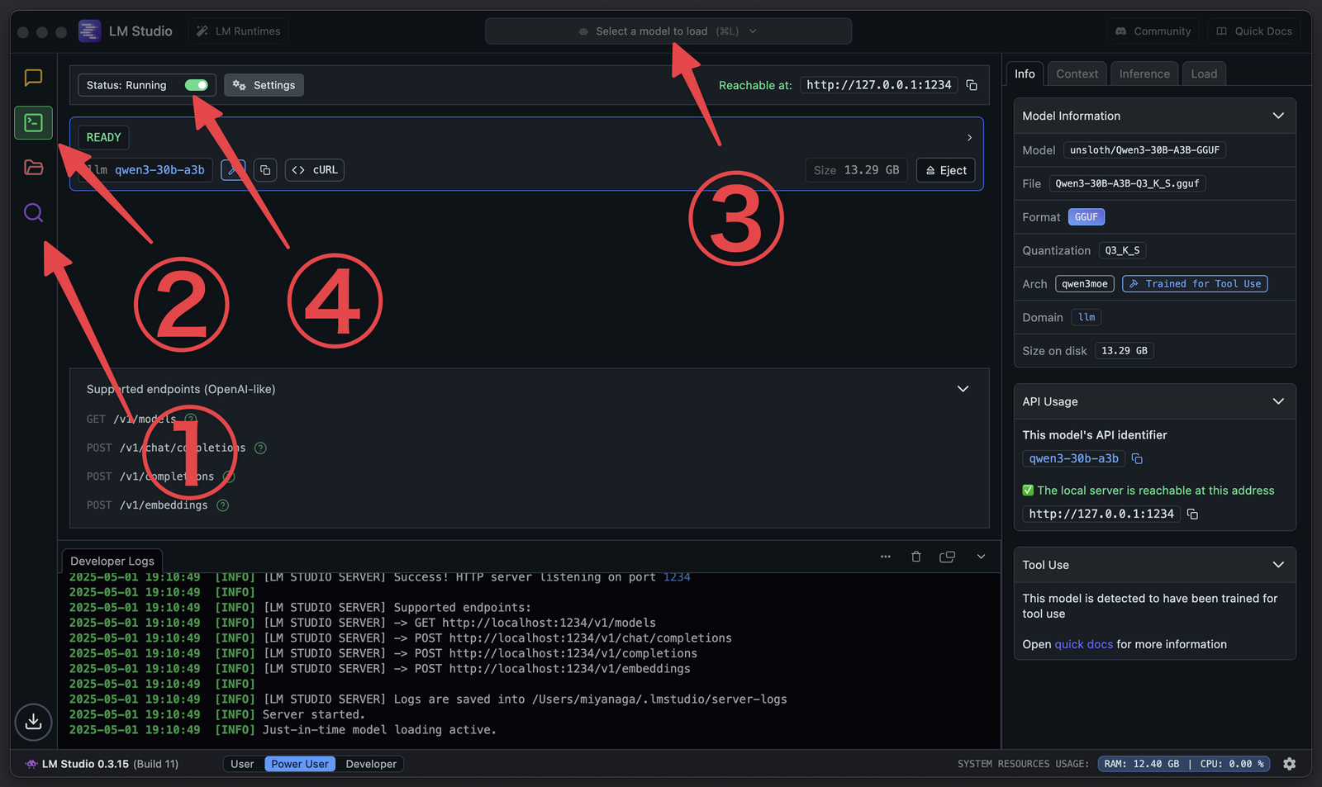Click the Q3_K_S quantization value
The height and width of the screenshot is (787, 1322).
click(x=1122, y=250)
